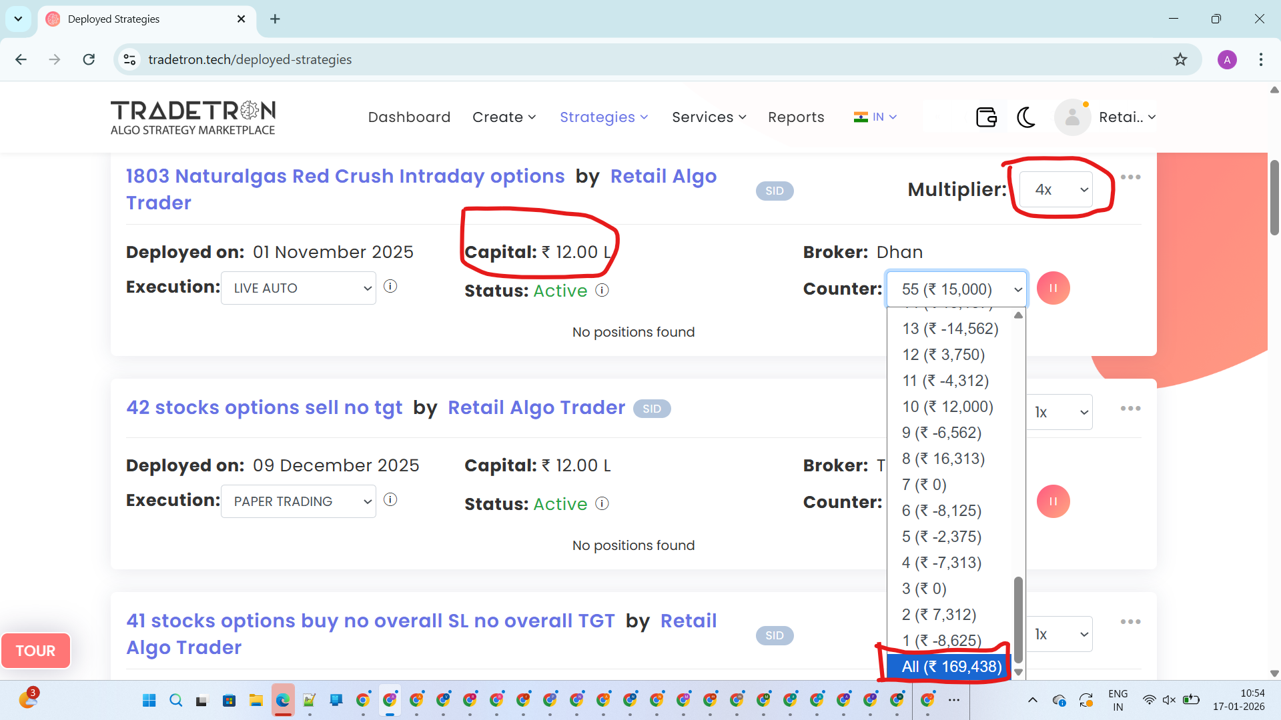Toggle the bookmark star in the address bar
The height and width of the screenshot is (720, 1281).
click(x=1180, y=59)
